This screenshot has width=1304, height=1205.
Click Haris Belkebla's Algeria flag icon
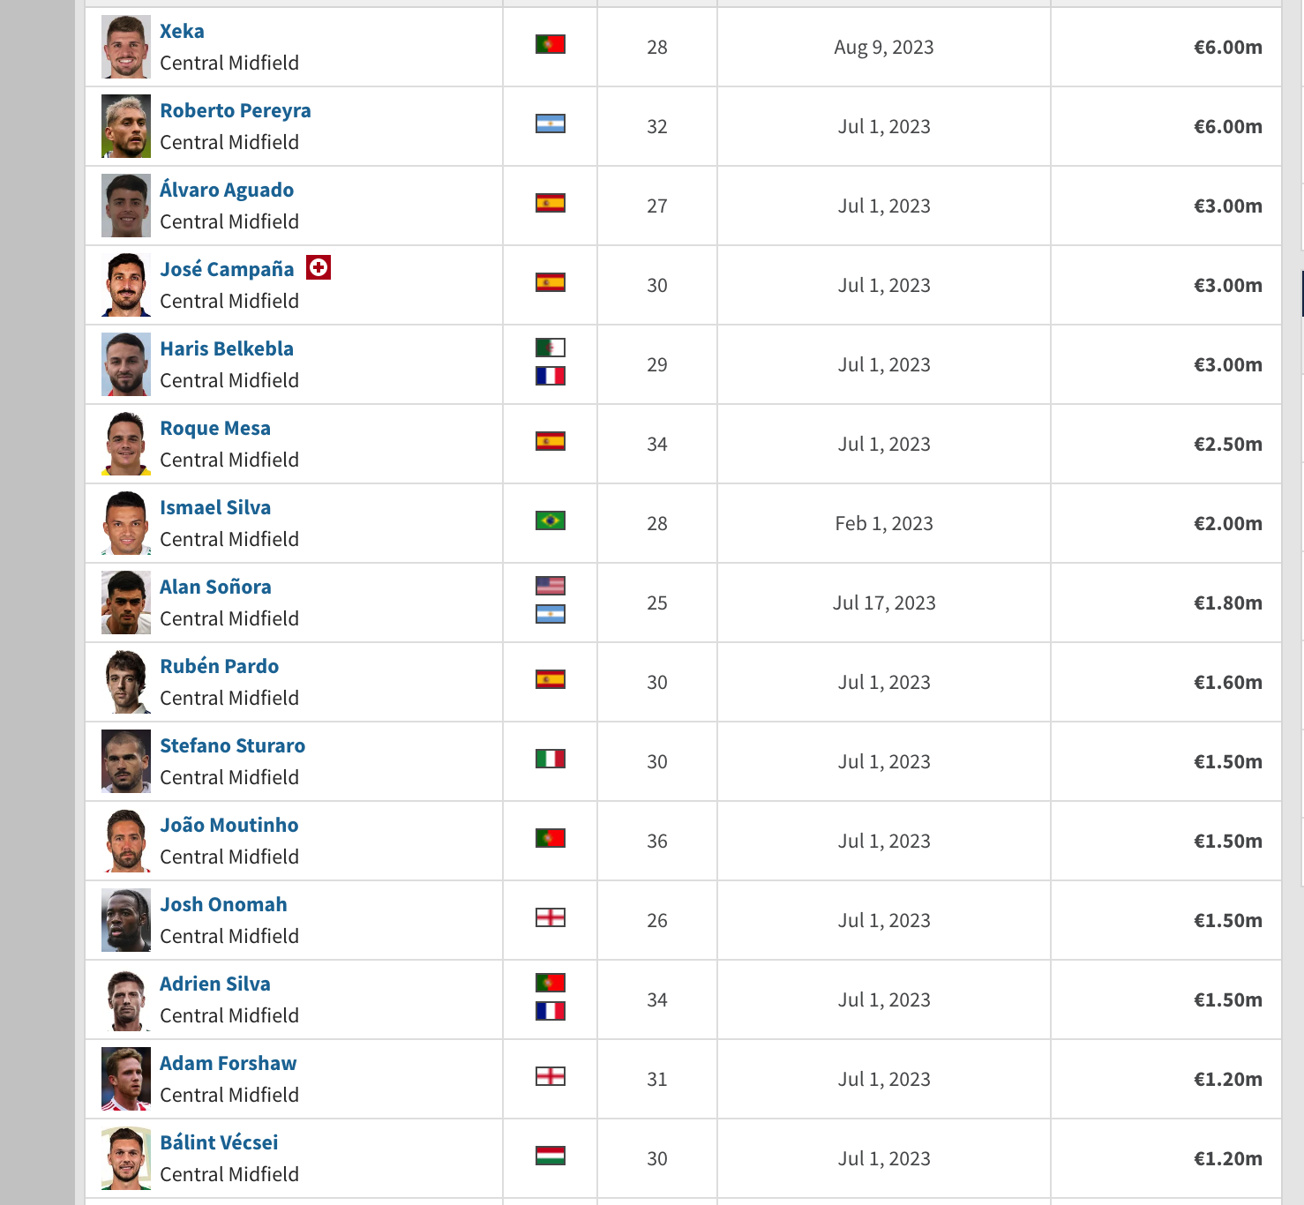pyautogui.click(x=551, y=348)
